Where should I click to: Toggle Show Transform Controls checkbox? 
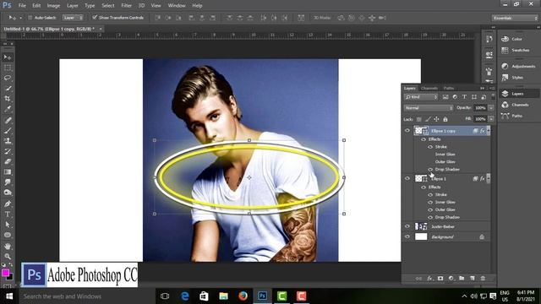click(95, 17)
